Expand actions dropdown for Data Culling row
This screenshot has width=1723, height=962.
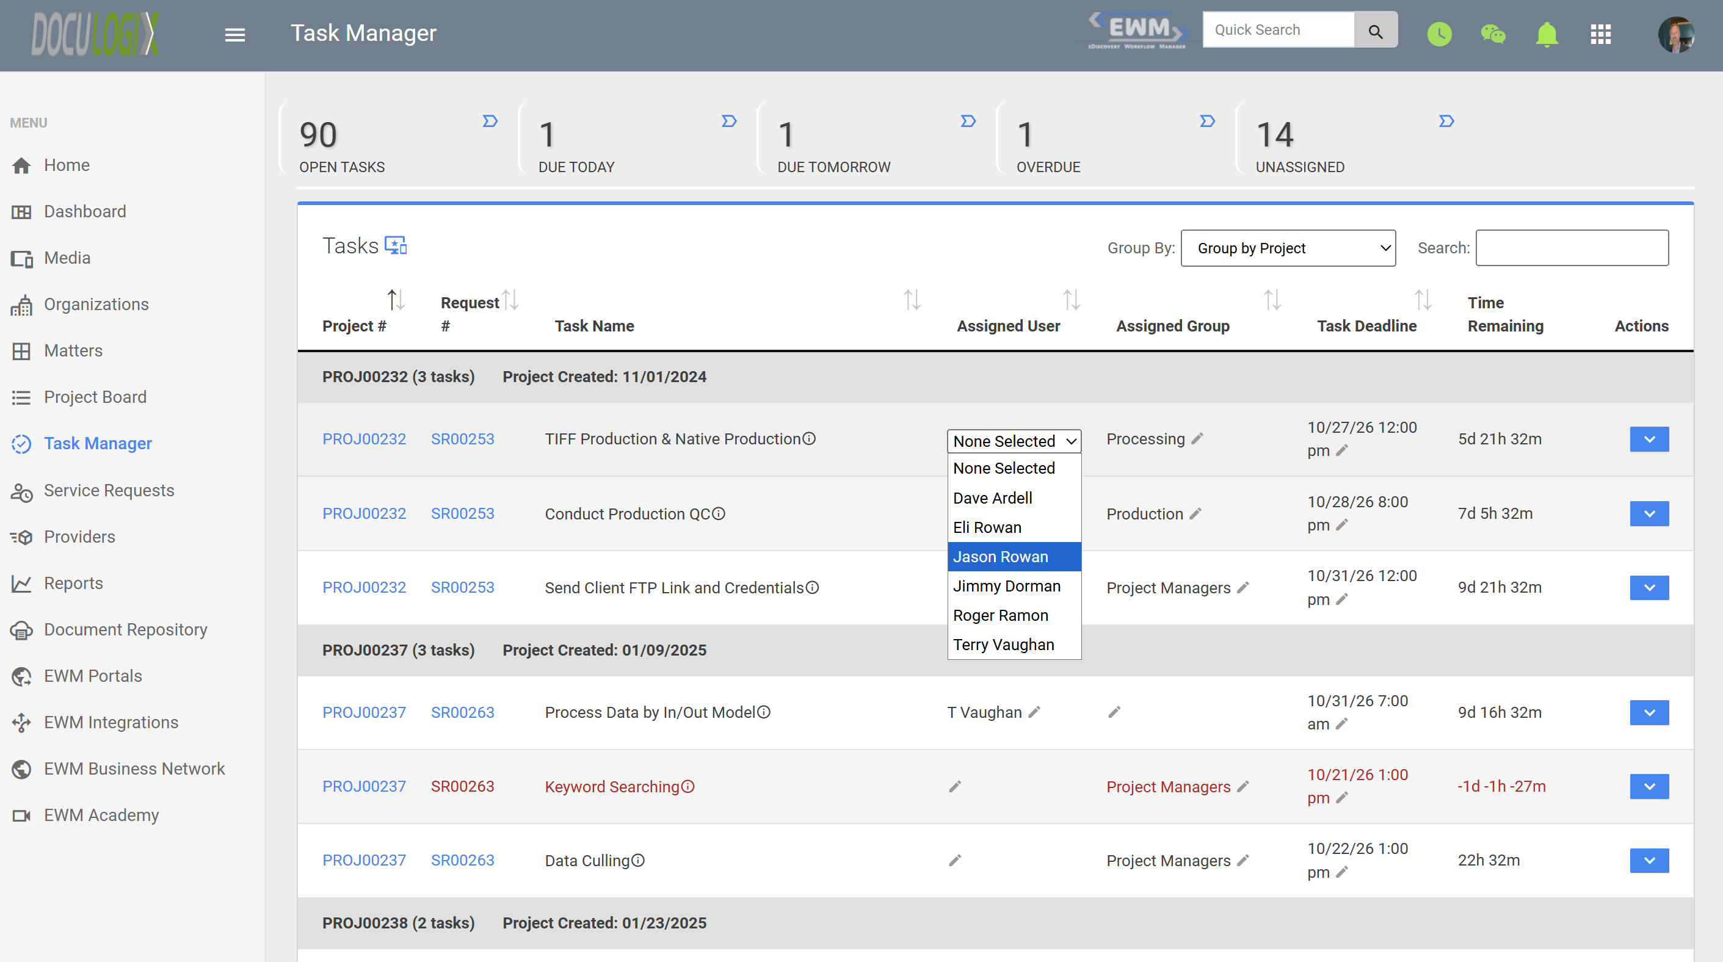pyautogui.click(x=1649, y=861)
